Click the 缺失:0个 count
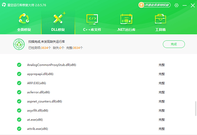 (58, 48)
